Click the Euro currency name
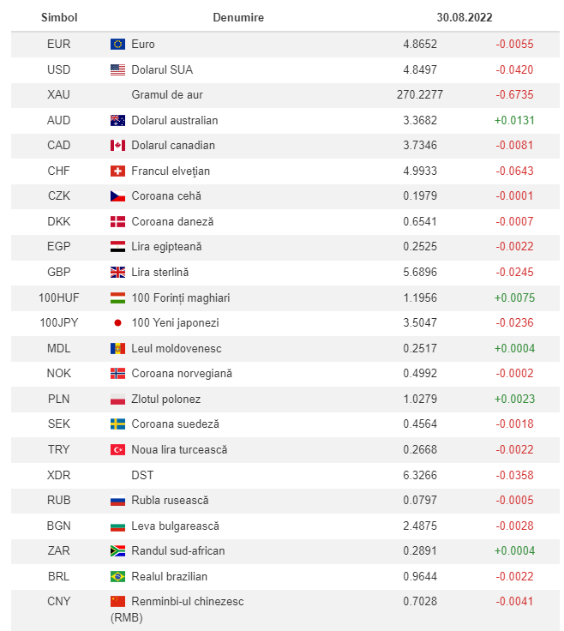 pyautogui.click(x=143, y=44)
